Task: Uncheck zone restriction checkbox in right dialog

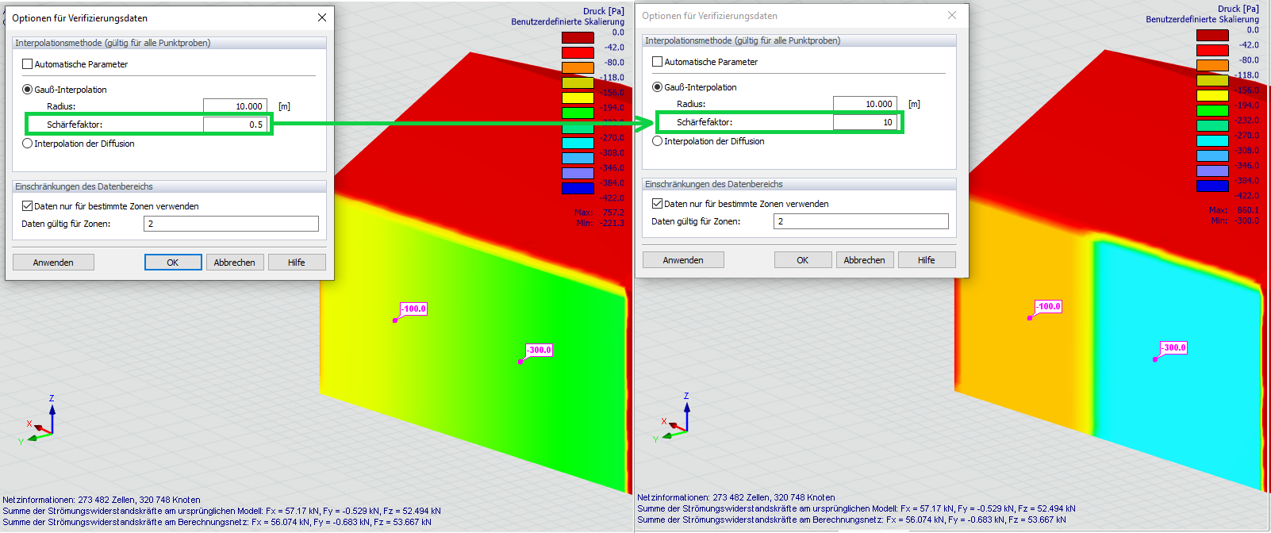Action: pyautogui.click(x=657, y=204)
